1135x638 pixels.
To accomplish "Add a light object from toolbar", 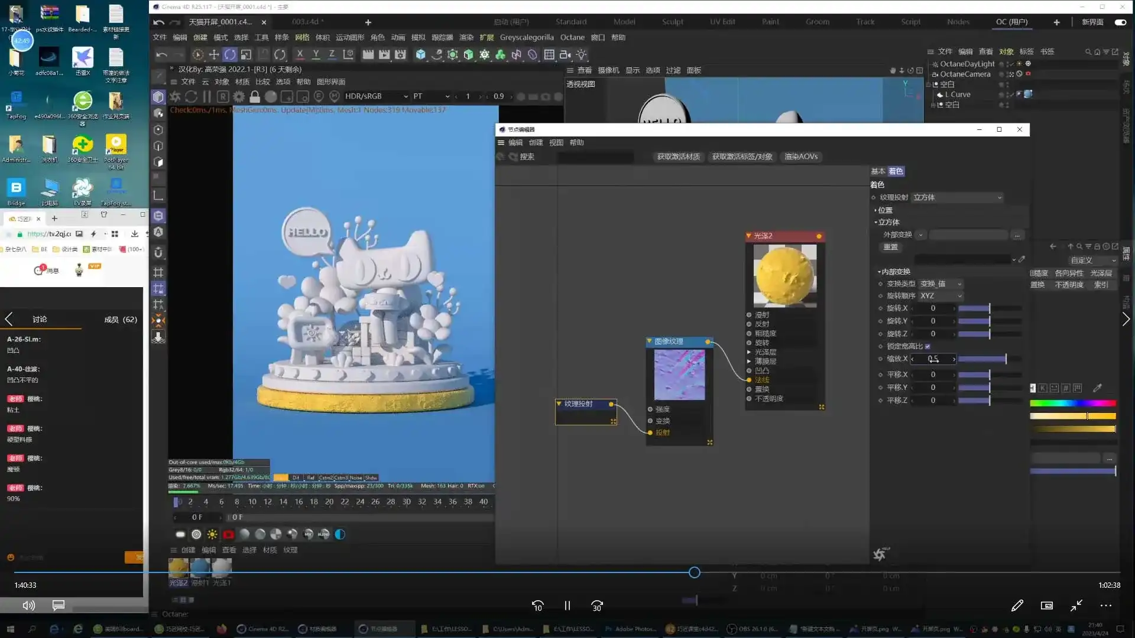I will pos(582,54).
